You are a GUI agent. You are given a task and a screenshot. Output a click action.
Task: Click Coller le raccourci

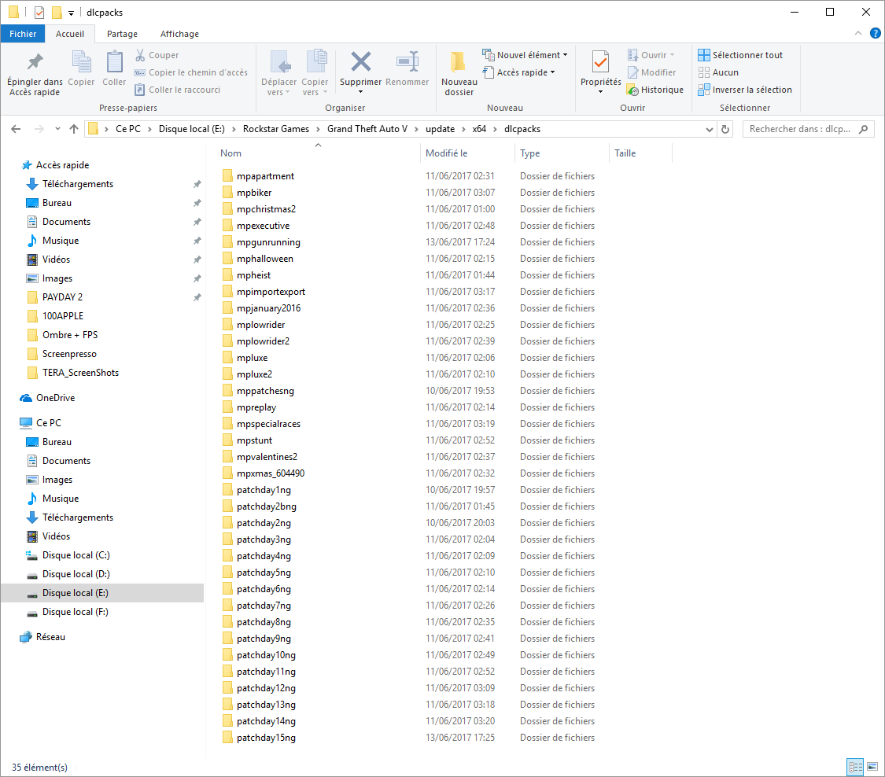coord(178,90)
